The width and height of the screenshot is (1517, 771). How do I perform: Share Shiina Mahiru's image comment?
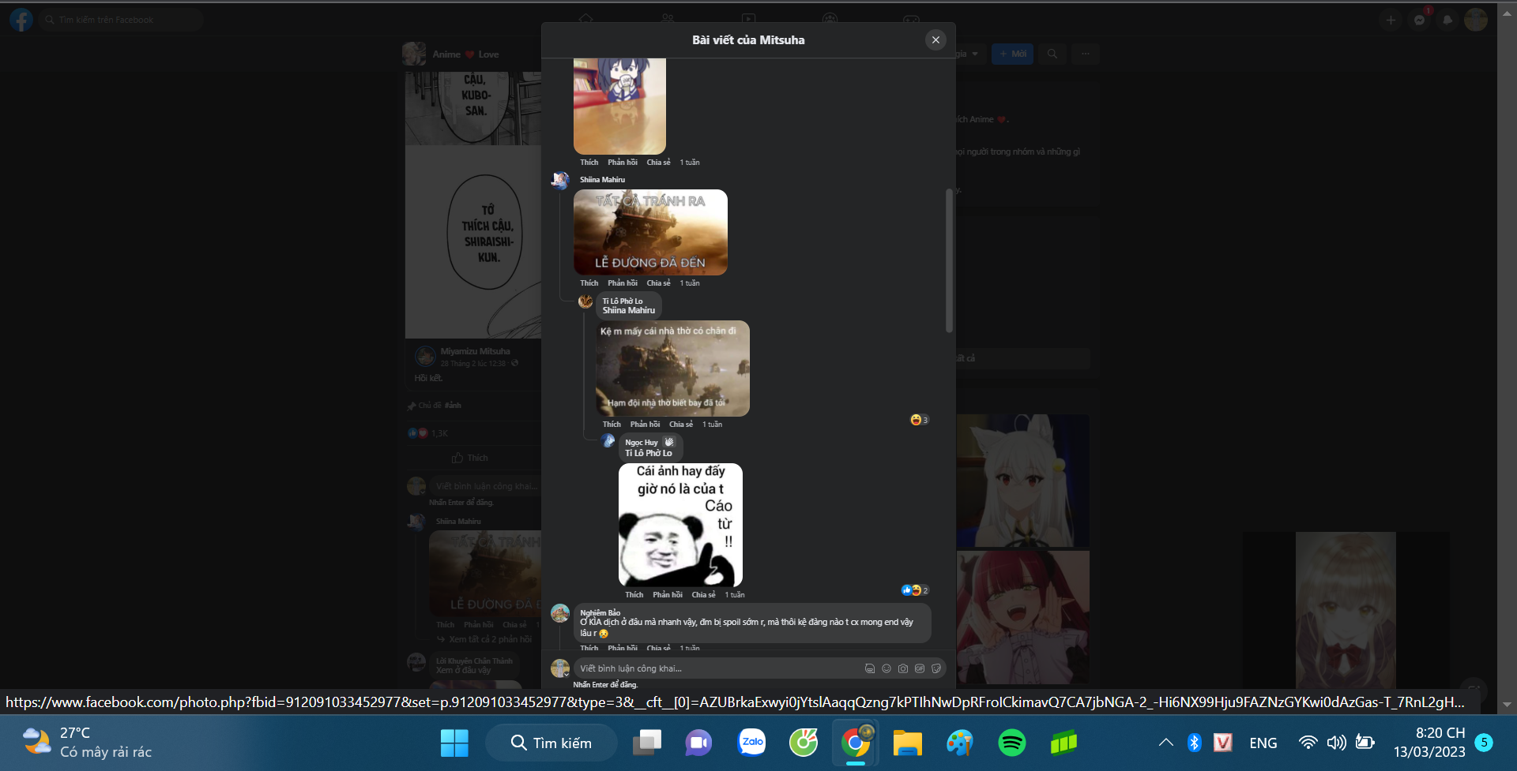click(658, 283)
